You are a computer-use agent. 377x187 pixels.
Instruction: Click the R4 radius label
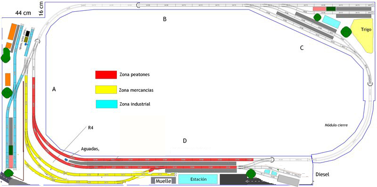pos(90,128)
